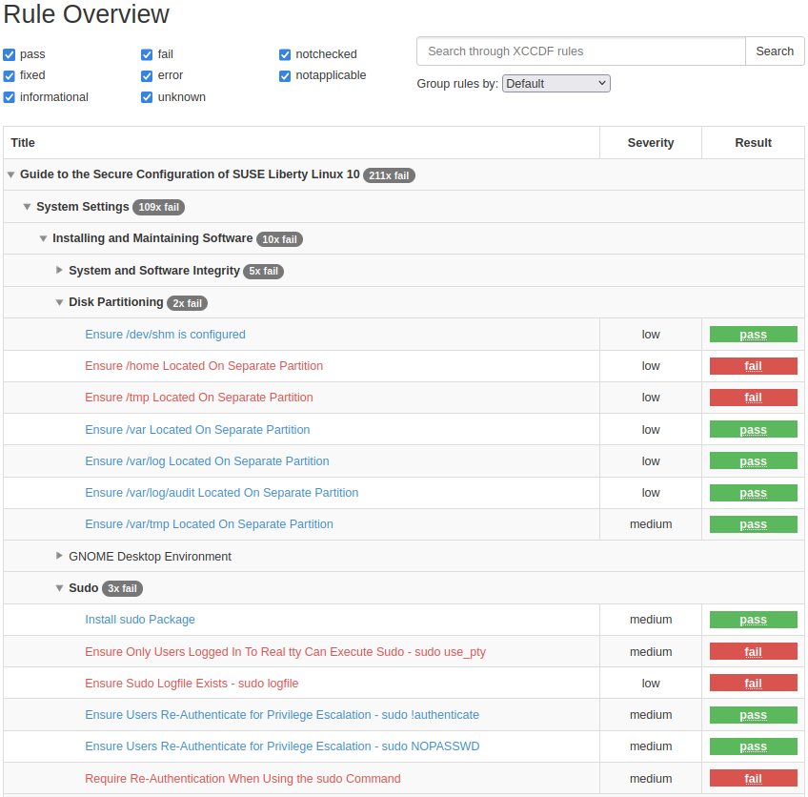808x797 pixels.
Task: Collapse Installing and Maintaining Software group
Action: coord(43,238)
